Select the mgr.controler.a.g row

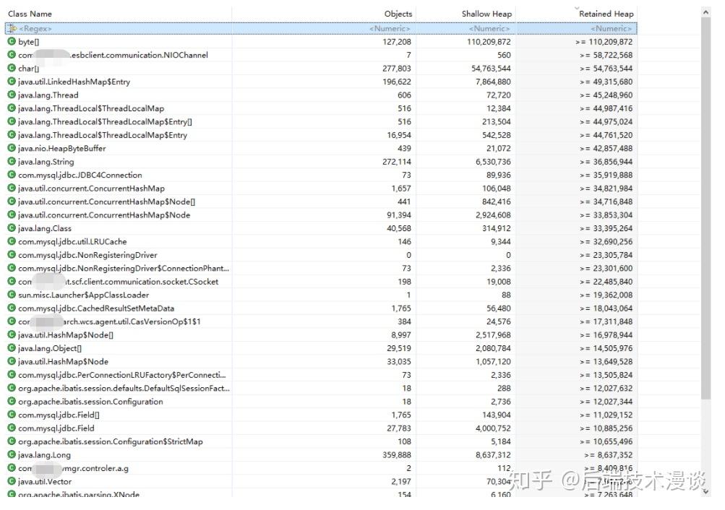[321, 468]
